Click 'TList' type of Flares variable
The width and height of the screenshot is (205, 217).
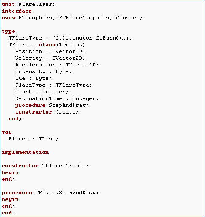coord(47,139)
